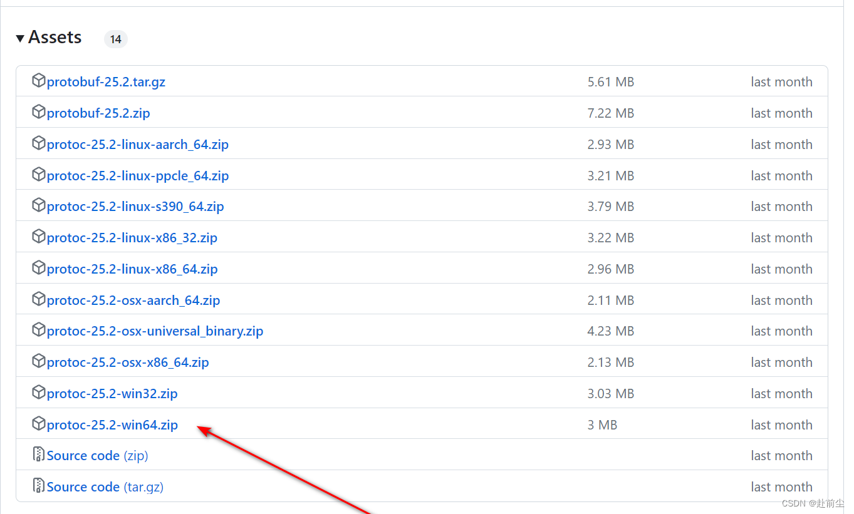Click package icon beside protoc-25.2-osx-aarch_64.zip
Screen dimensions: 854x514
pyautogui.click(x=39, y=299)
